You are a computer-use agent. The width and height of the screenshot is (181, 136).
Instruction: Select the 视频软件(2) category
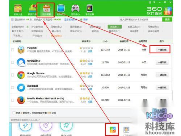pyautogui.click(x=37, y=31)
